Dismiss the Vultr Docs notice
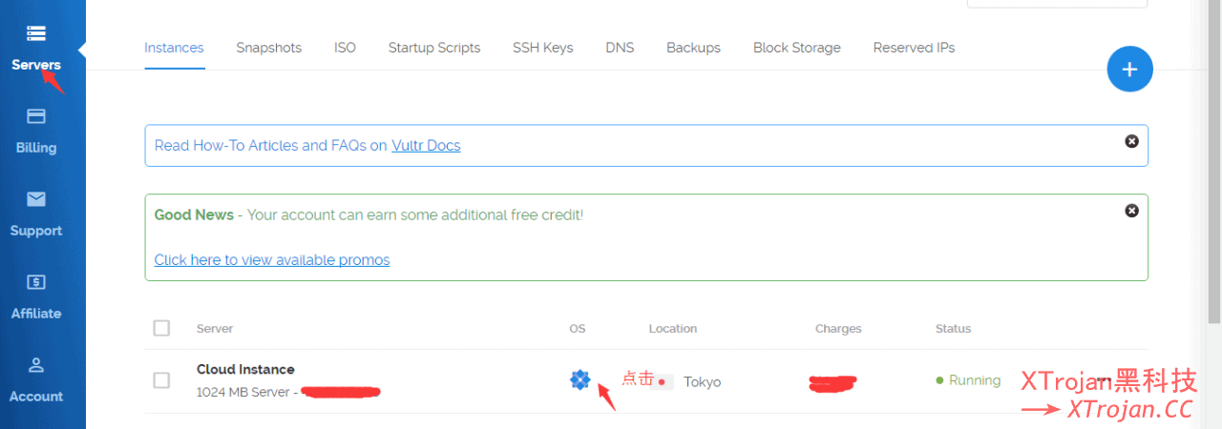This screenshot has width=1222, height=429. 1131,141
